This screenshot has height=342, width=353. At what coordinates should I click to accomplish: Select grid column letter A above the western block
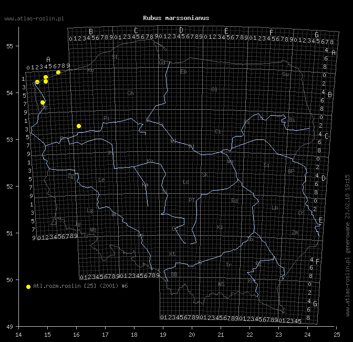48,60
